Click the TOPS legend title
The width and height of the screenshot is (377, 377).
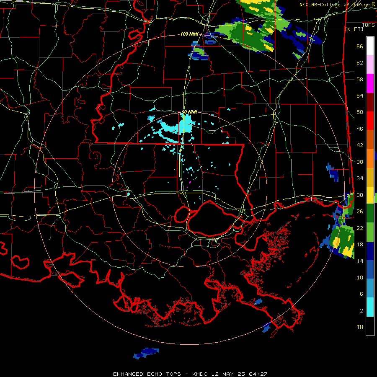click(368, 25)
